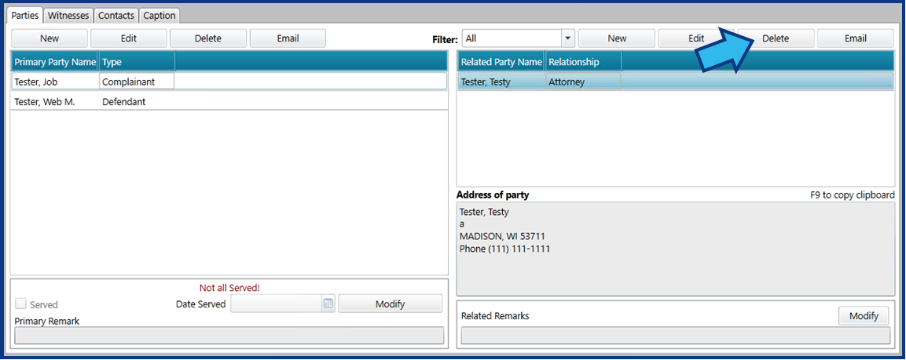Sort by Related Party Name column header
This screenshot has height=360, width=906.
click(501, 62)
